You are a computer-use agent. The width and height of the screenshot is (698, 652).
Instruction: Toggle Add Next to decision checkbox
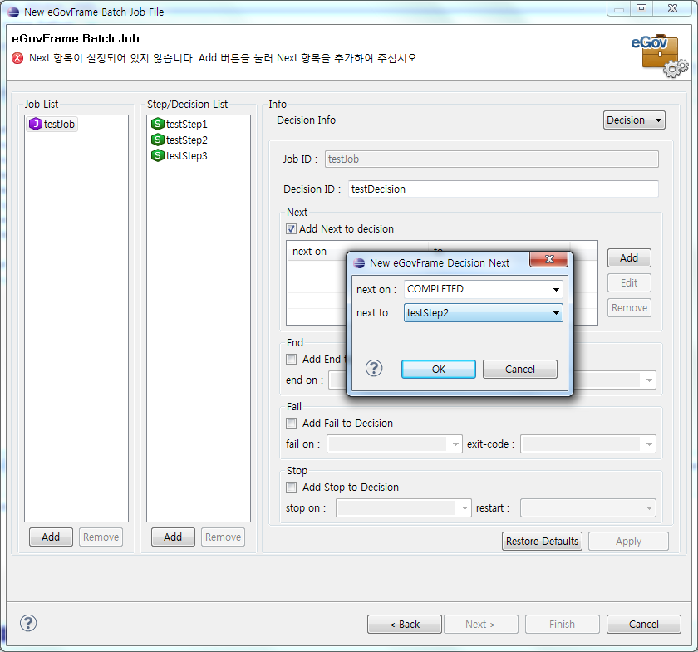[x=291, y=228]
